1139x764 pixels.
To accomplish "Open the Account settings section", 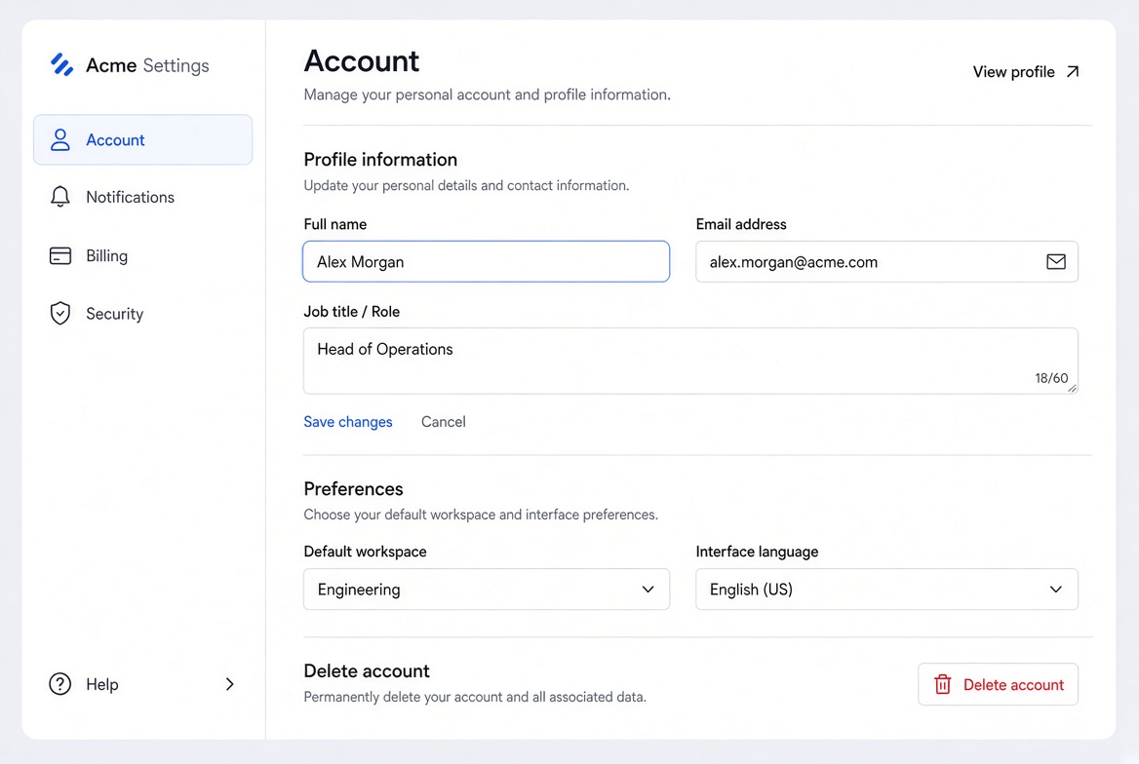I will click(143, 139).
